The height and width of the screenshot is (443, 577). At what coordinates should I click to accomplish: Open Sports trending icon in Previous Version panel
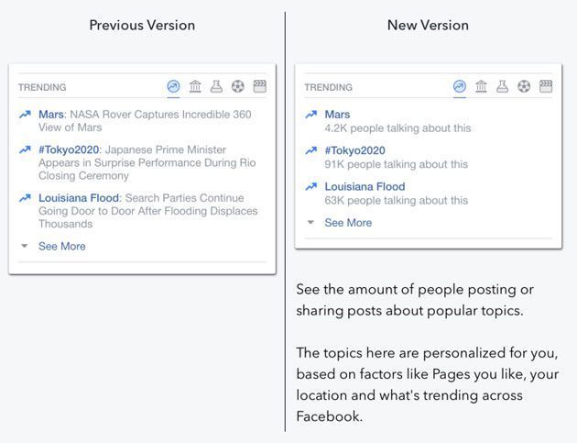238,87
